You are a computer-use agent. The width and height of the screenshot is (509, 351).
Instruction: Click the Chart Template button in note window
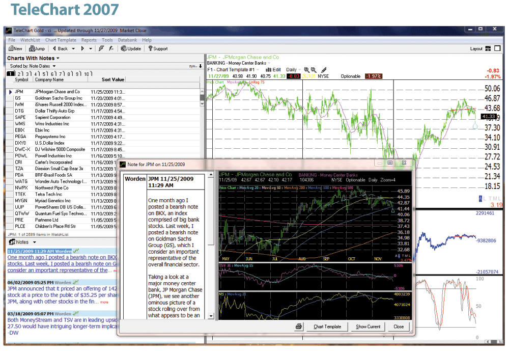pos(327,327)
